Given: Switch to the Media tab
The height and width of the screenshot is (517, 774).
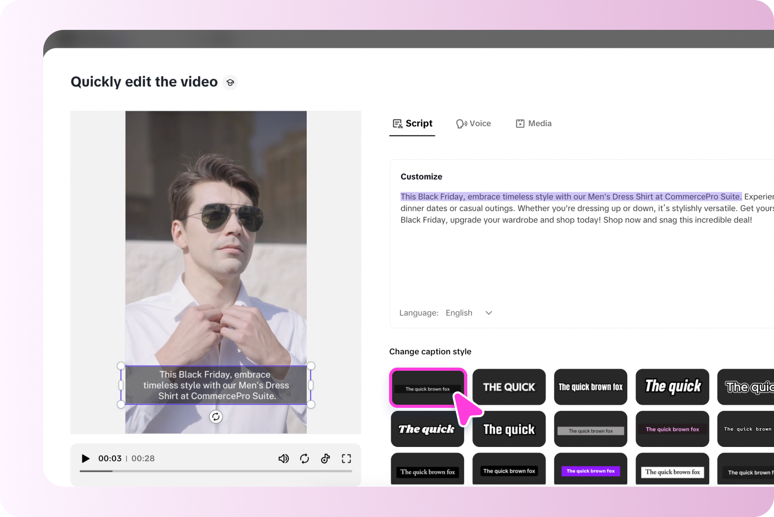Looking at the screenshot, I should (x=534, y=123).
